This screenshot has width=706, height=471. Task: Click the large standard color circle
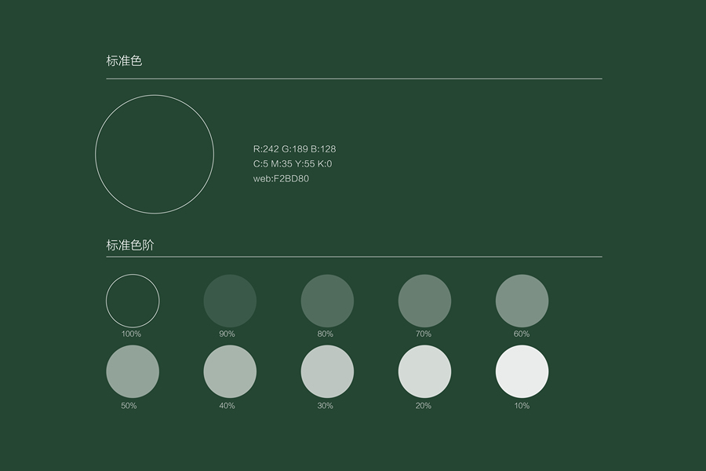pos(155,154)
